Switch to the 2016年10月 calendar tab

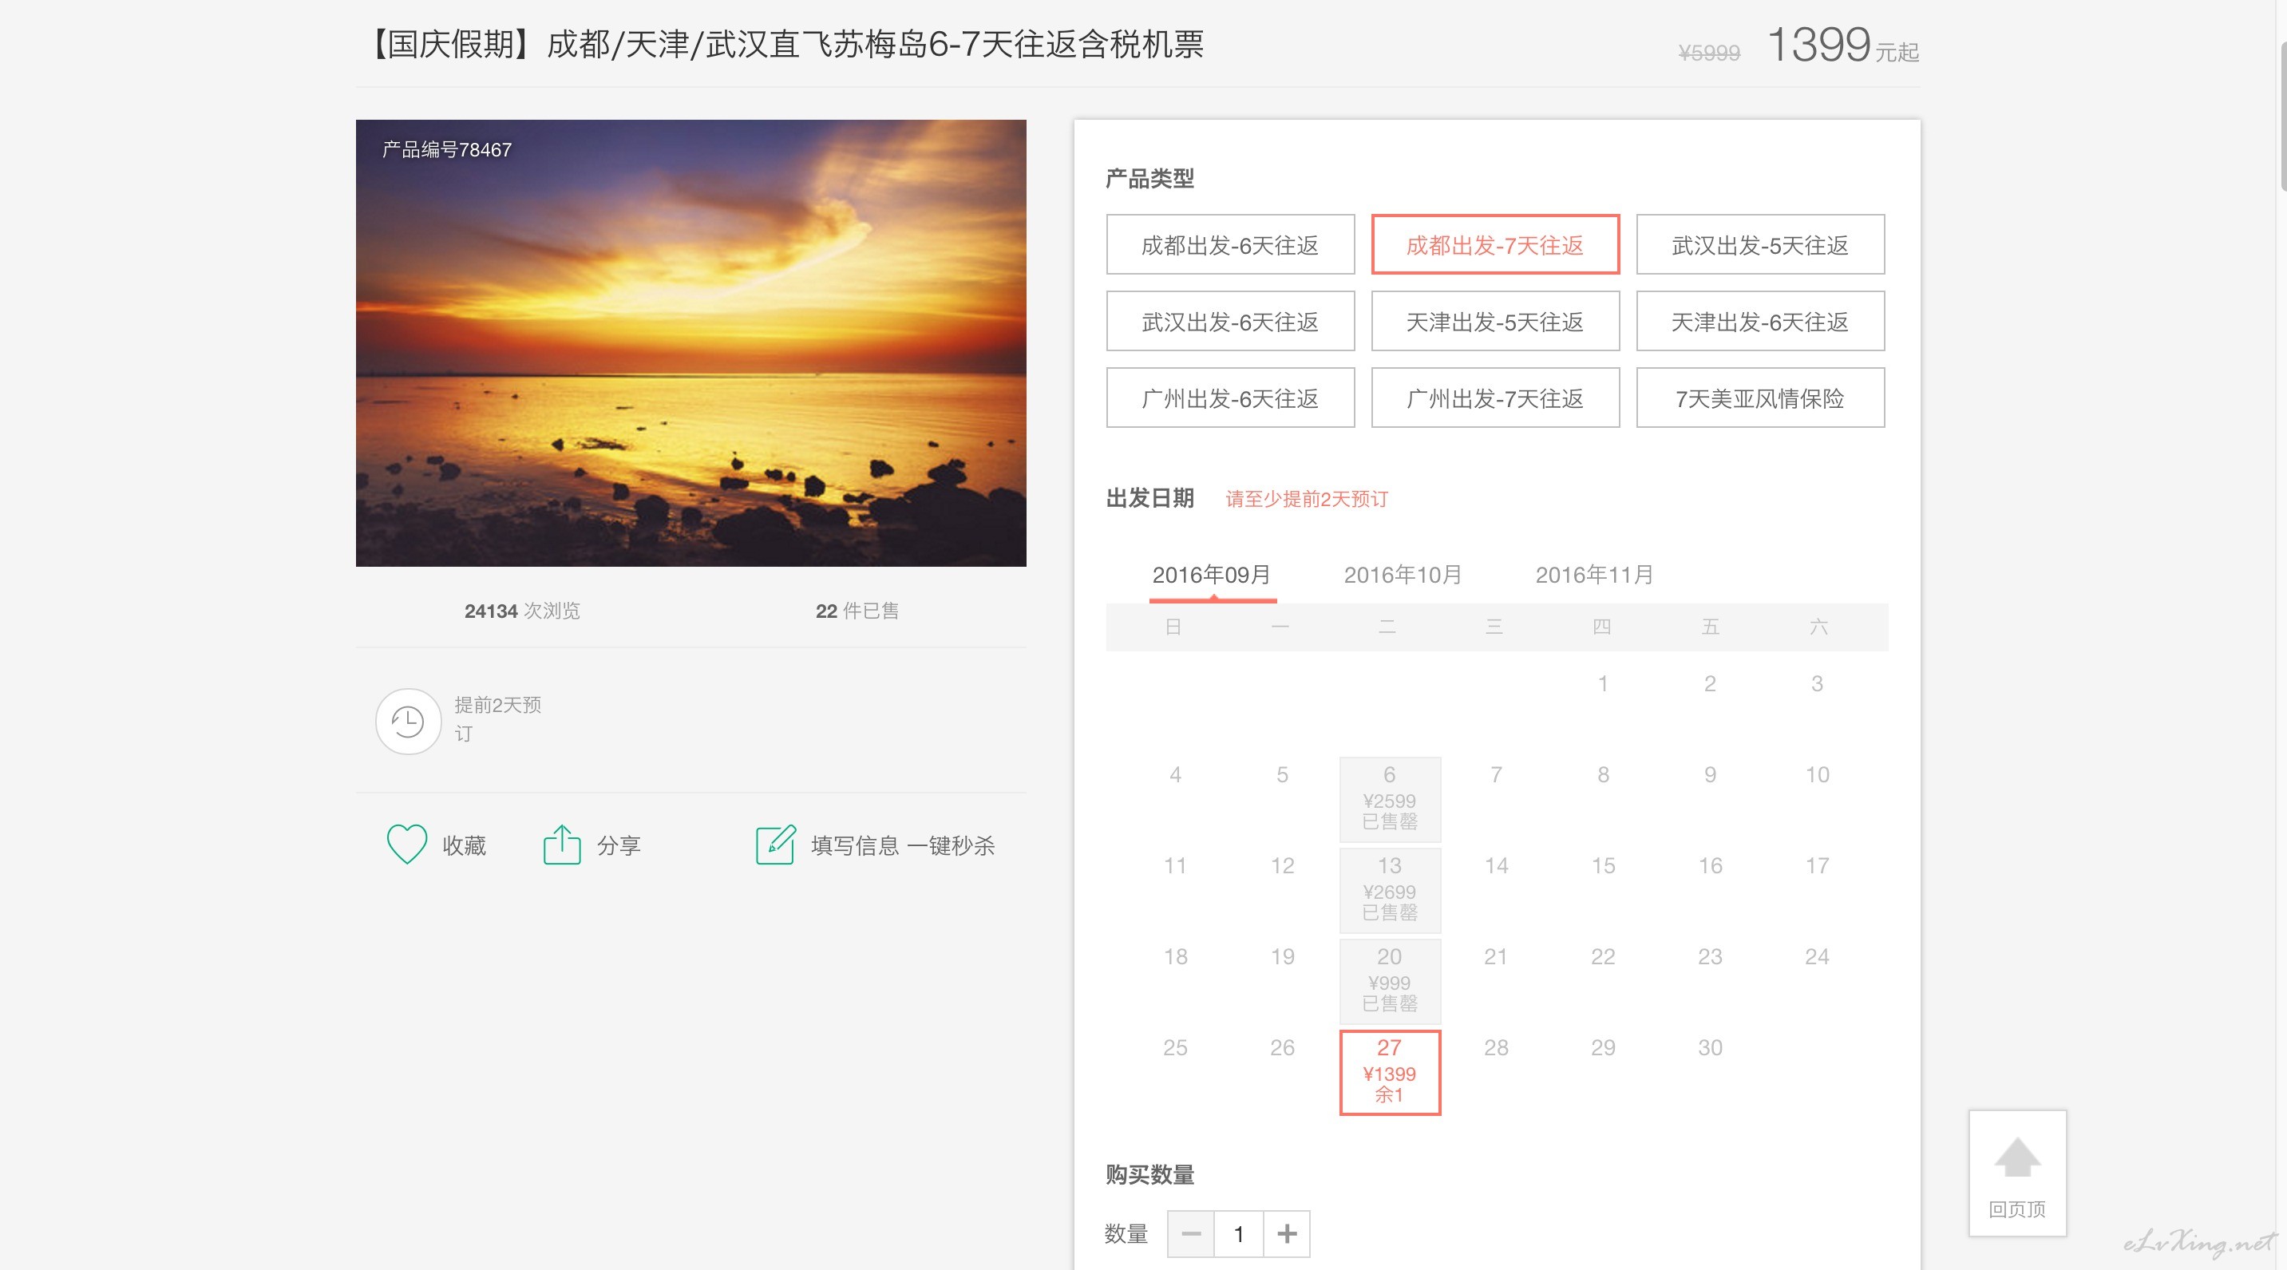1402,575
